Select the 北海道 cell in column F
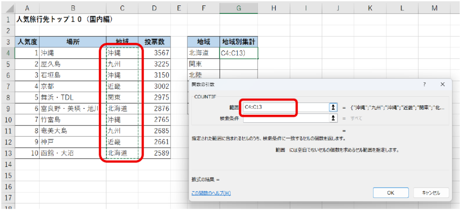 [203, 53]
